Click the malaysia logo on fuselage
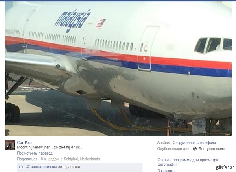236x172 pixels. (73, 21)
